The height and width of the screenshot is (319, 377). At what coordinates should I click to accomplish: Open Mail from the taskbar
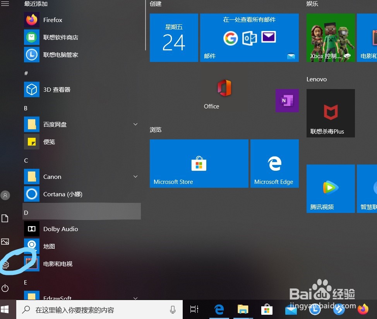tap(291, 310)
